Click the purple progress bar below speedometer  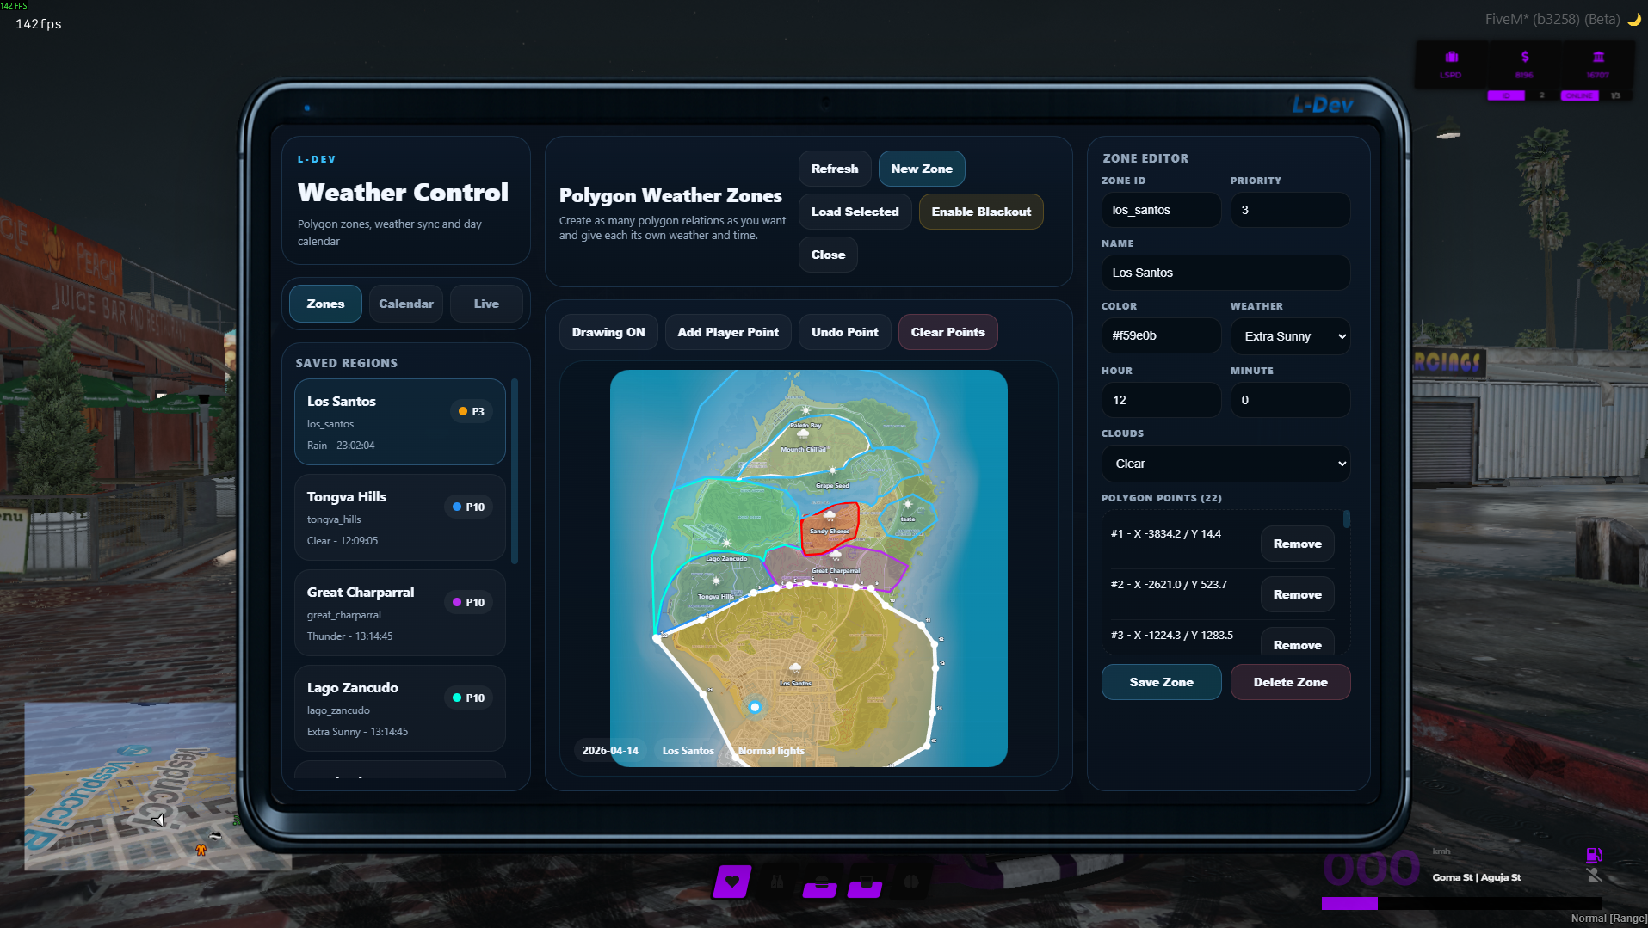(1349, 903)
